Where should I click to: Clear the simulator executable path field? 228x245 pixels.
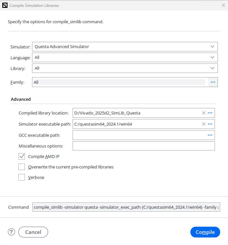click(x=203, y=124)
